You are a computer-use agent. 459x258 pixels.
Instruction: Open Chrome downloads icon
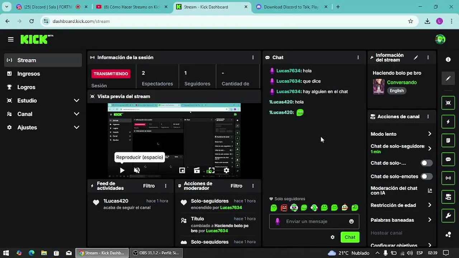(427, 21)
